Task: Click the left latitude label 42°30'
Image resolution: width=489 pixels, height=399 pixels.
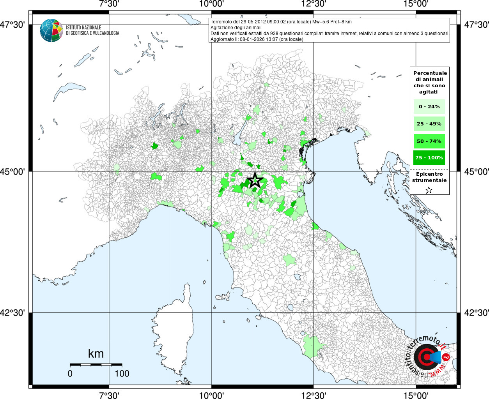Action: tap(12, 312)
